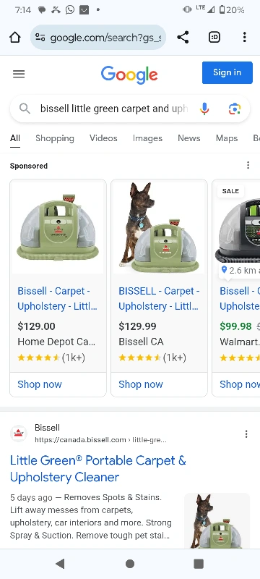Start voice search with microphone icon
Viewport: 260px width, 579px height.
(x=204, y=109)
